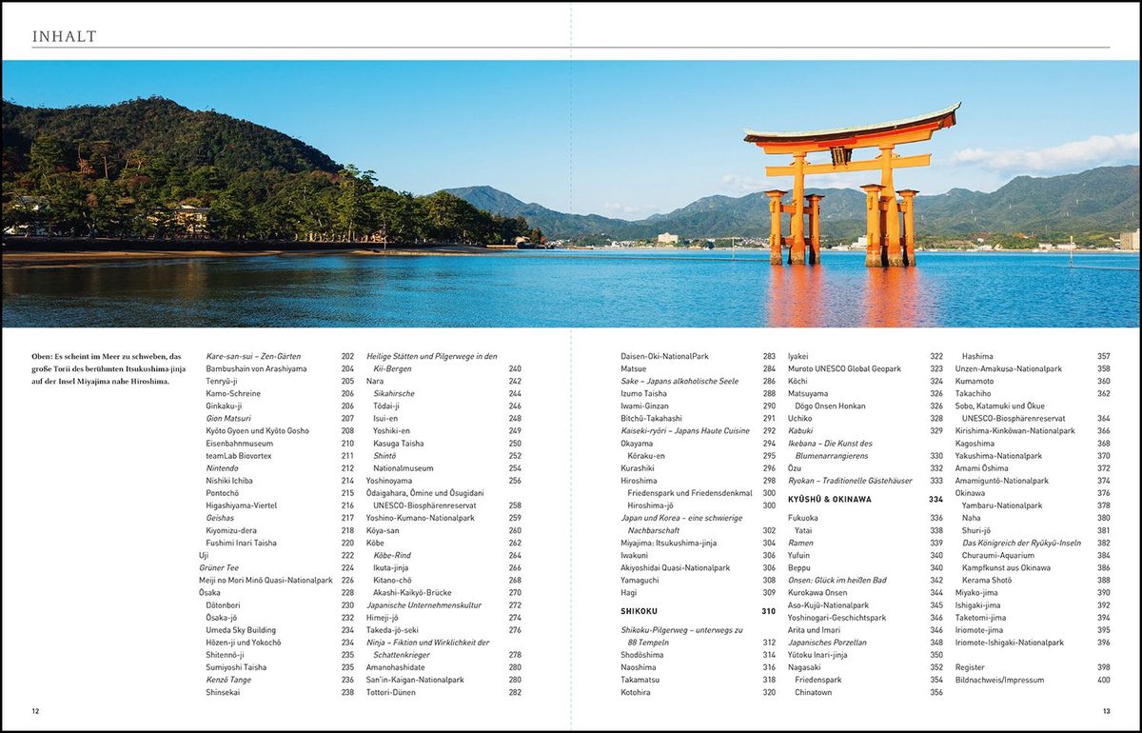Click the 'INHALT' page heading

click(x=65, y=37)
